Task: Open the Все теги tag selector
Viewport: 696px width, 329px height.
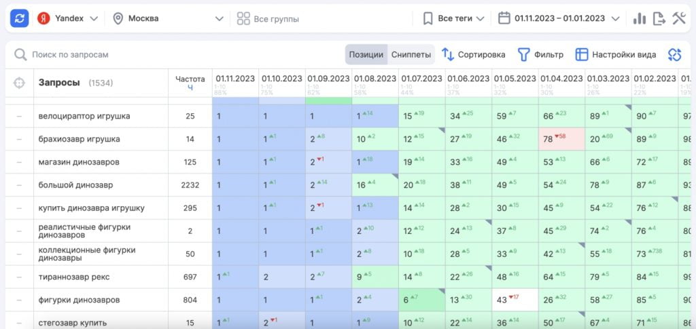Action: point(454,18)
